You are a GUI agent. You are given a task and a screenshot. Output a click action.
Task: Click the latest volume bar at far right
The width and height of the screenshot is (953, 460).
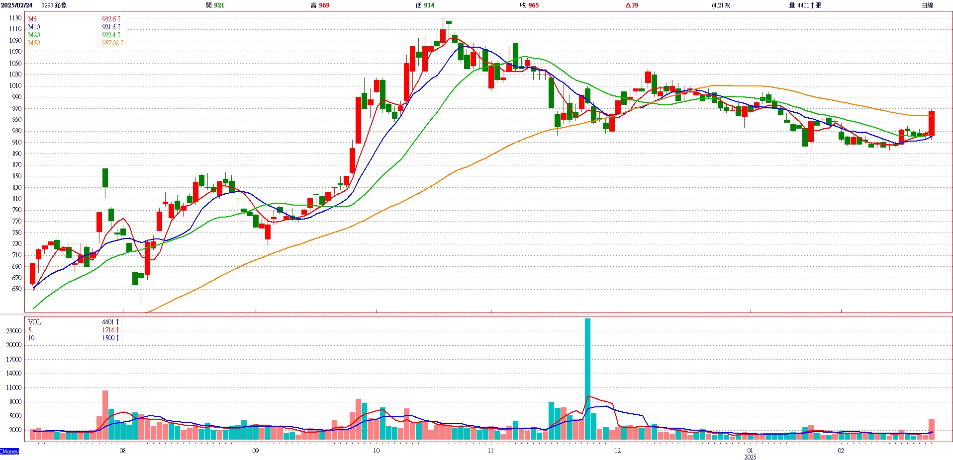click(x=931, y=429)
